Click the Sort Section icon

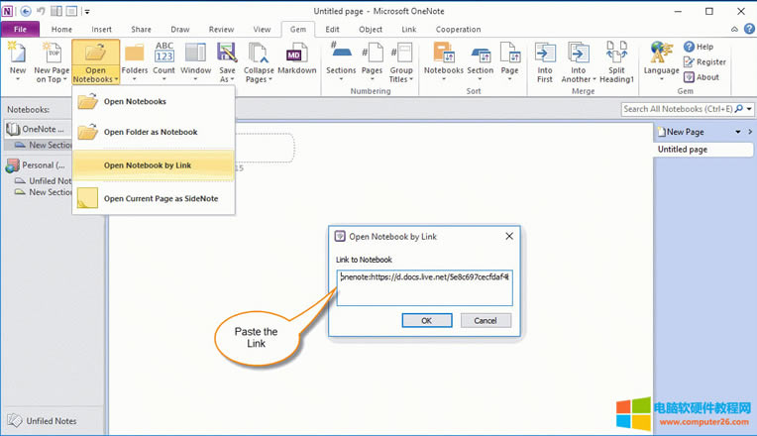tap(481, 54)
